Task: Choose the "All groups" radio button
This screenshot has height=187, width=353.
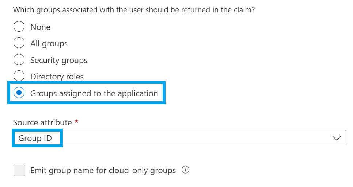Action: pos(19,43)
